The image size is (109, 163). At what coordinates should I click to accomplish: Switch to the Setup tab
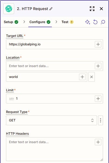coord(11,22)
